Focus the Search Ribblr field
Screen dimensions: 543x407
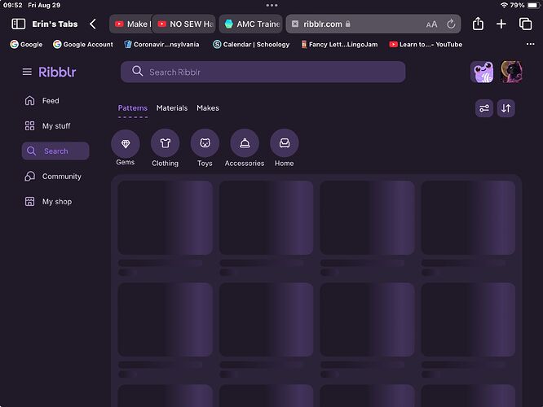tap(263, 72)
